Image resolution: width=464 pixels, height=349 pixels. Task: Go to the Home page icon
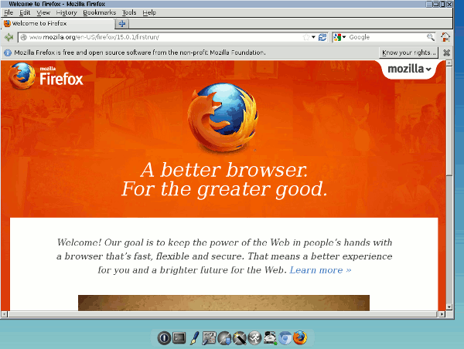click(445, 37)
